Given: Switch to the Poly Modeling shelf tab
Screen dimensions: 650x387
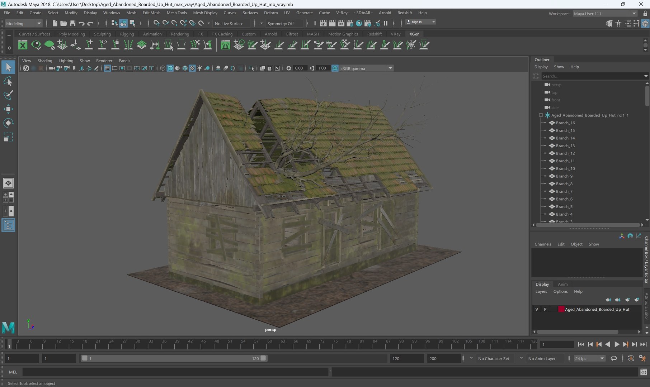Looking at the screenshot, I should pyautogui.click(x=72, y=34).
